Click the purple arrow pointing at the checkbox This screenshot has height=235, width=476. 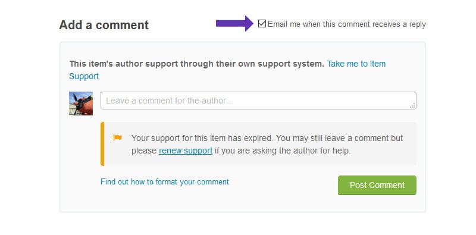pyautogui.click(x=234, y=23)
